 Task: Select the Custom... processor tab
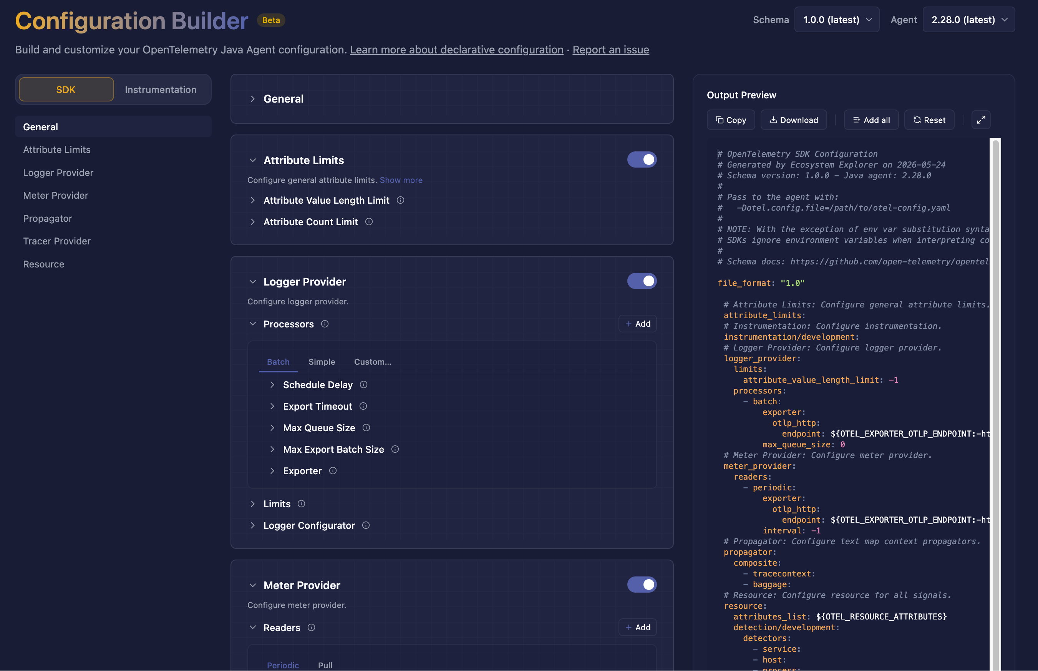tap(372, 362)
